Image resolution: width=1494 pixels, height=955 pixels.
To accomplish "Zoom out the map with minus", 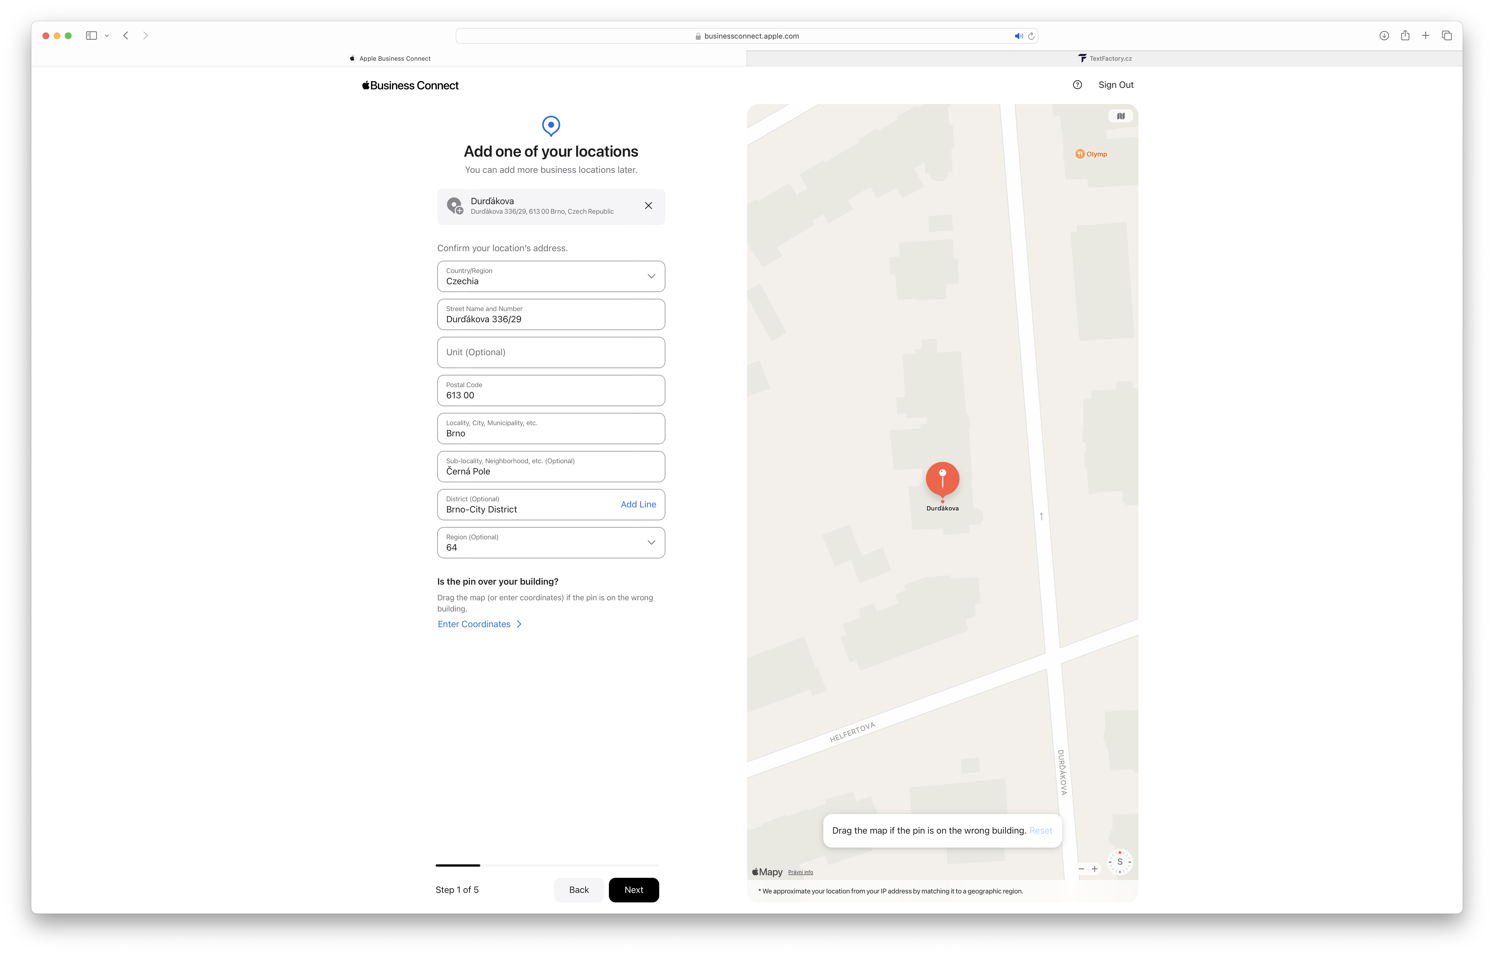I will (1081, 869).
